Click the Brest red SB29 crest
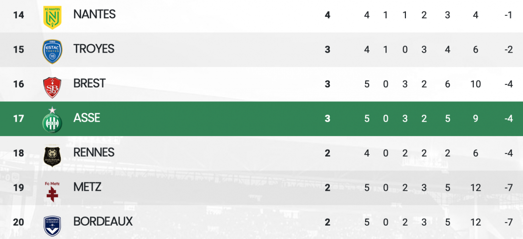Image resolution: width=523 pixels, height=239 pixels. coord(52,87)
